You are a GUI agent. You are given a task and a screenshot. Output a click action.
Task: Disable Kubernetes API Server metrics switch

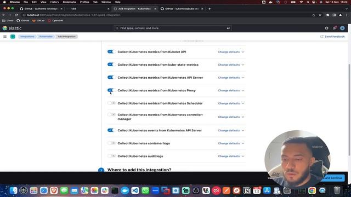click(x=111, y=77)
